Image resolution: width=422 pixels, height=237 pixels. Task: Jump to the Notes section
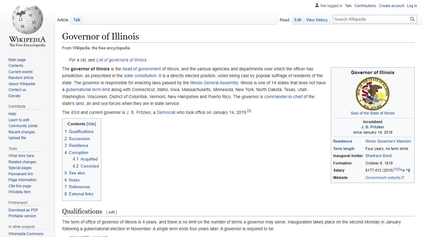[72, 180]
